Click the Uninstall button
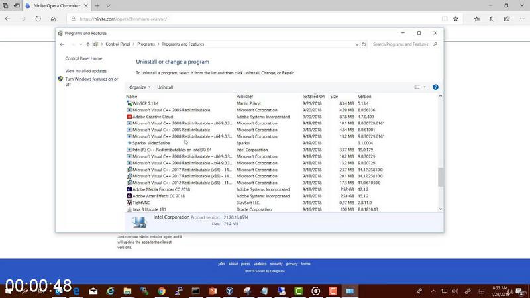The width and height of the screenshot is (530, 298). tap(165, 87)
